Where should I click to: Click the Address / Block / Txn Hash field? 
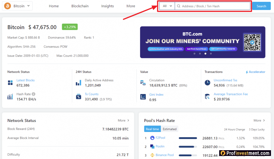click(213, 6)
